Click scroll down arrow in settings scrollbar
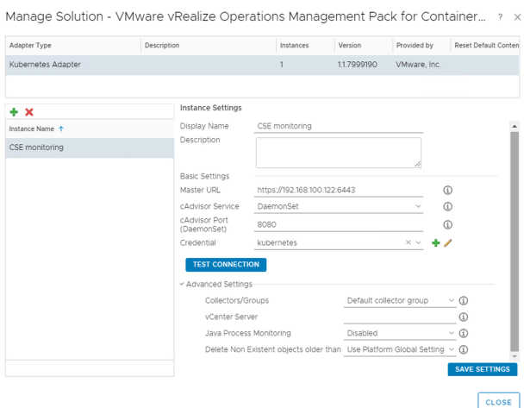 pyautogui.click(x=514, y=356)
